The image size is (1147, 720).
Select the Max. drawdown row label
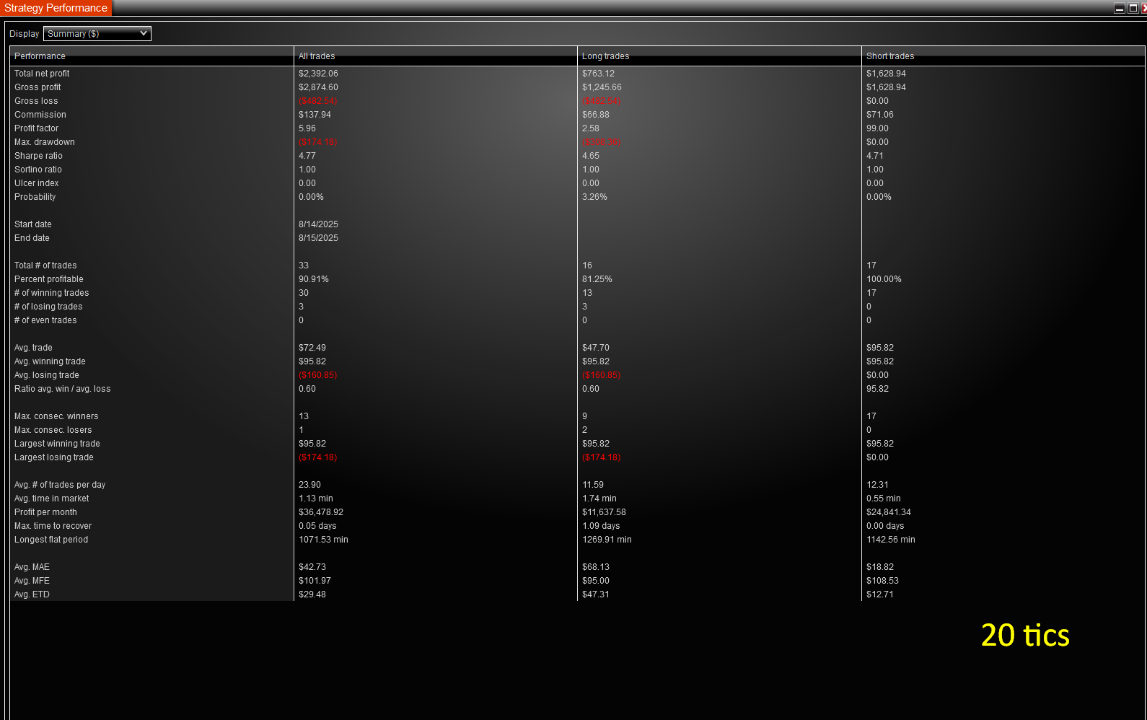click(x=44, y=142)
